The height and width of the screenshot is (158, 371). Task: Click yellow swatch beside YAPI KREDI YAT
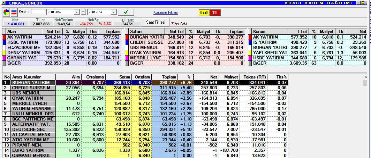[250, 53]
